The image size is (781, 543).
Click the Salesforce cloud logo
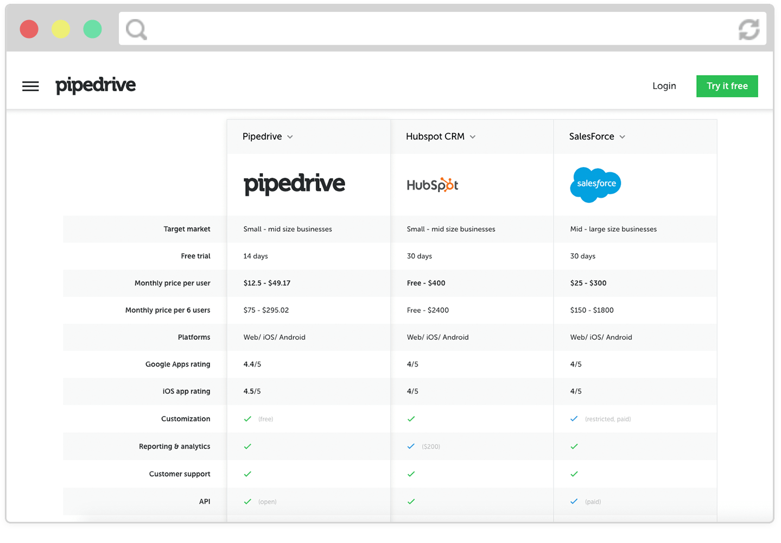(x=595, y=185)
